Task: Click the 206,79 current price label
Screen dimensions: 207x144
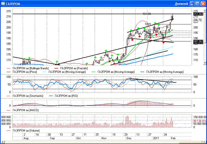Action: click(198, 20)
